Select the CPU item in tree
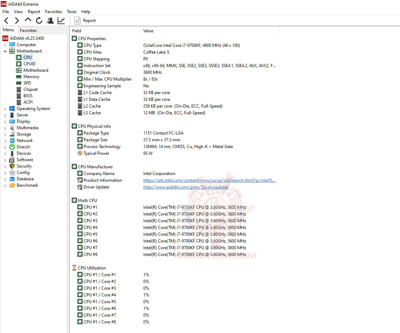This screenshot has height=333, width=400. tap(27, 57)
